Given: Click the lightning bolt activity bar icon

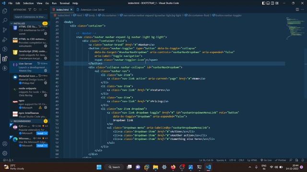Looking at the screenshot, I should pyautogui.click(x=5, y=68).
